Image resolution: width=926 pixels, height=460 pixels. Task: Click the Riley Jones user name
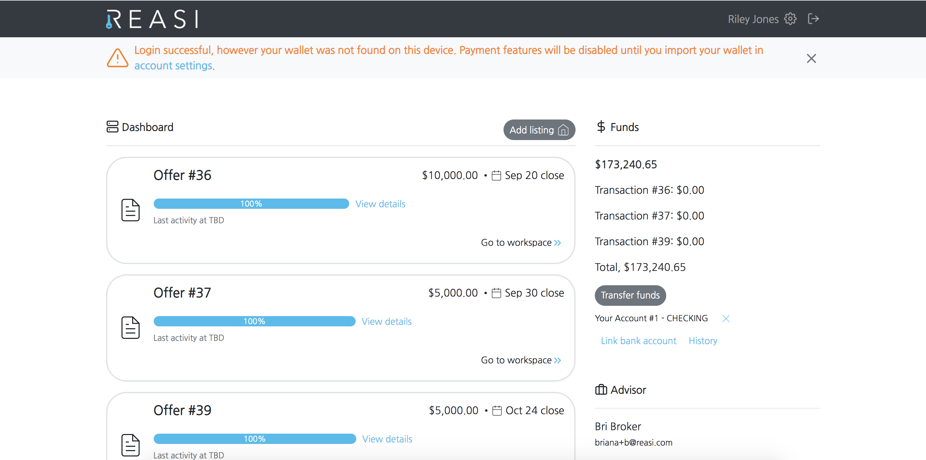coord(753,19)
